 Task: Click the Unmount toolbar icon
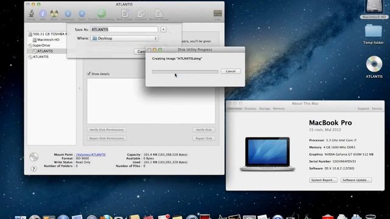(68, 15)
